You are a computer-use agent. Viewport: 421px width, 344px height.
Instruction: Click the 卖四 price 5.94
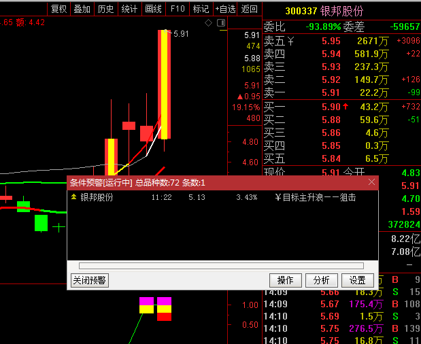pyautogui.click(x=331, y=54)
